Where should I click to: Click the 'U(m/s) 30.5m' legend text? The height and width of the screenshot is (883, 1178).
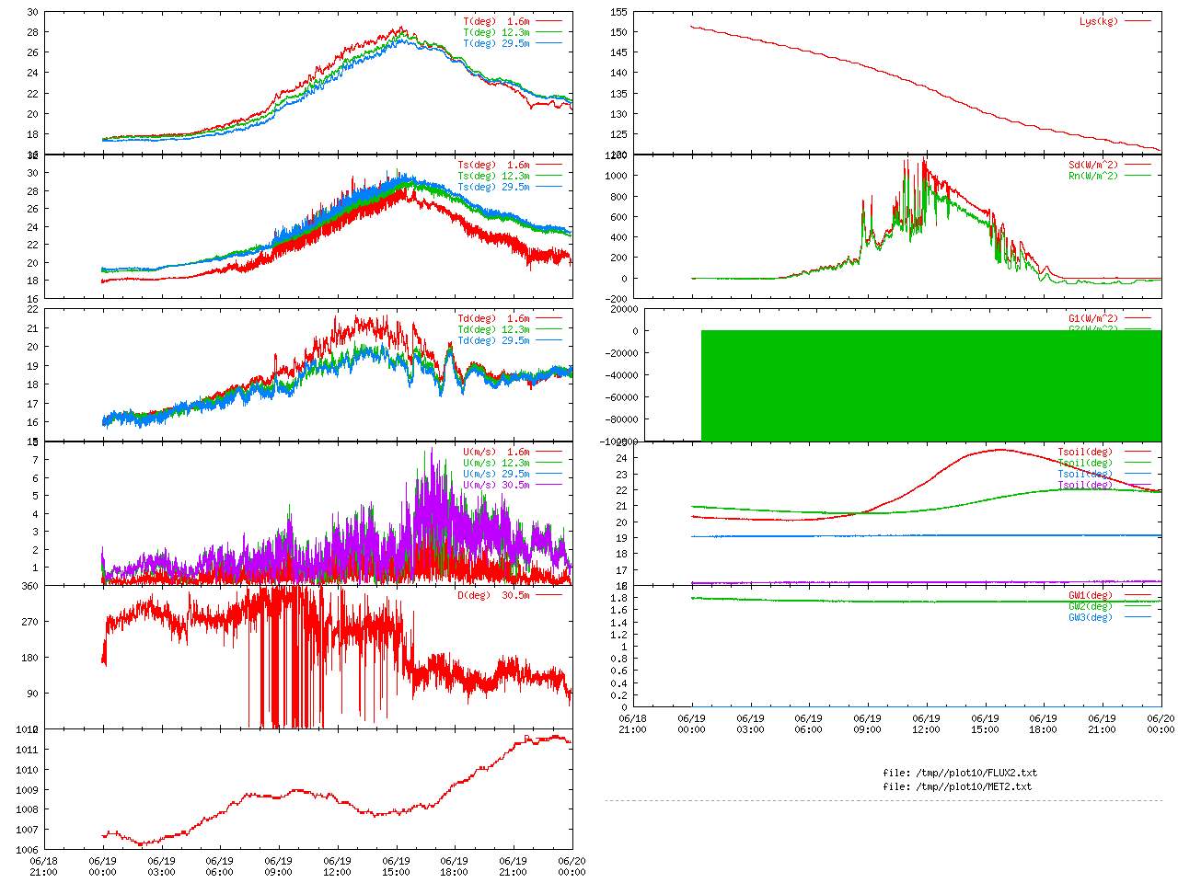pos(496,486)
